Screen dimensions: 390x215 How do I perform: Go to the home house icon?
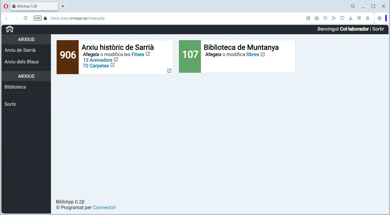click(10, 29)
